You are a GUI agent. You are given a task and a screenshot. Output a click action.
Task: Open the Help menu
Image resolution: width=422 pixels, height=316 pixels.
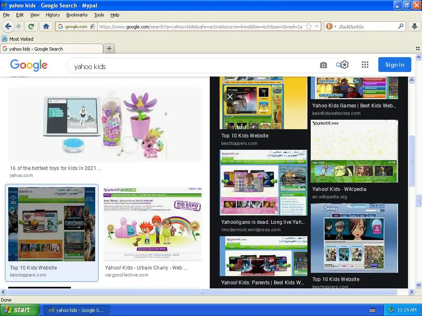(115, 15)
